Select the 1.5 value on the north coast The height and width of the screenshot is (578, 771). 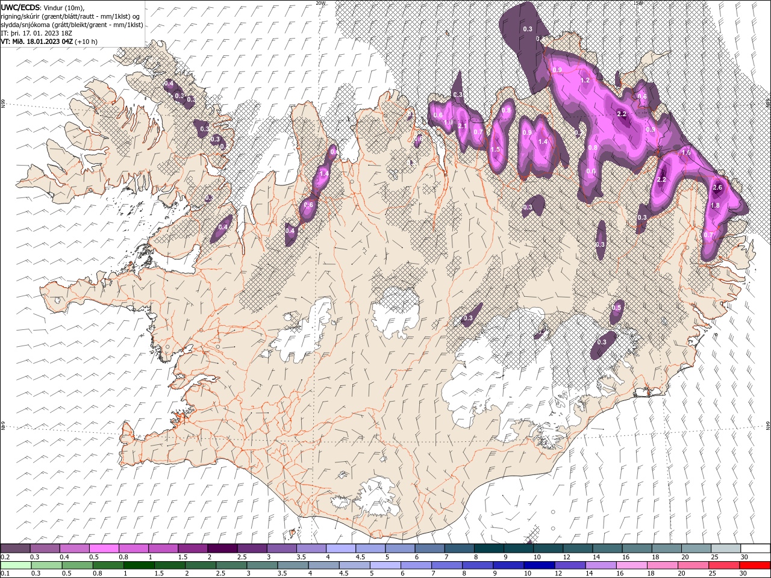point(496,149)
